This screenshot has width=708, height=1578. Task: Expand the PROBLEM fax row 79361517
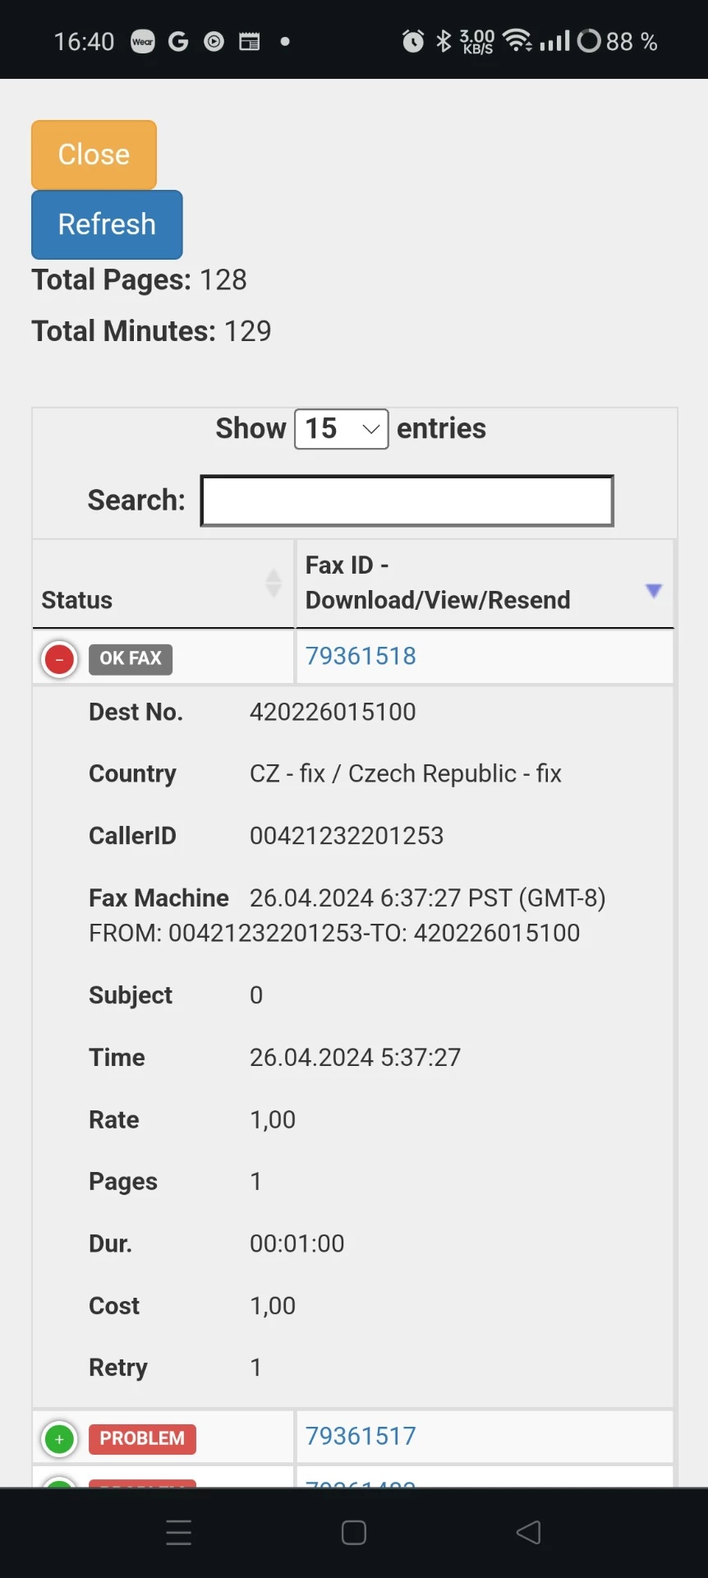pyautogui.click(x=59, y=1439)
